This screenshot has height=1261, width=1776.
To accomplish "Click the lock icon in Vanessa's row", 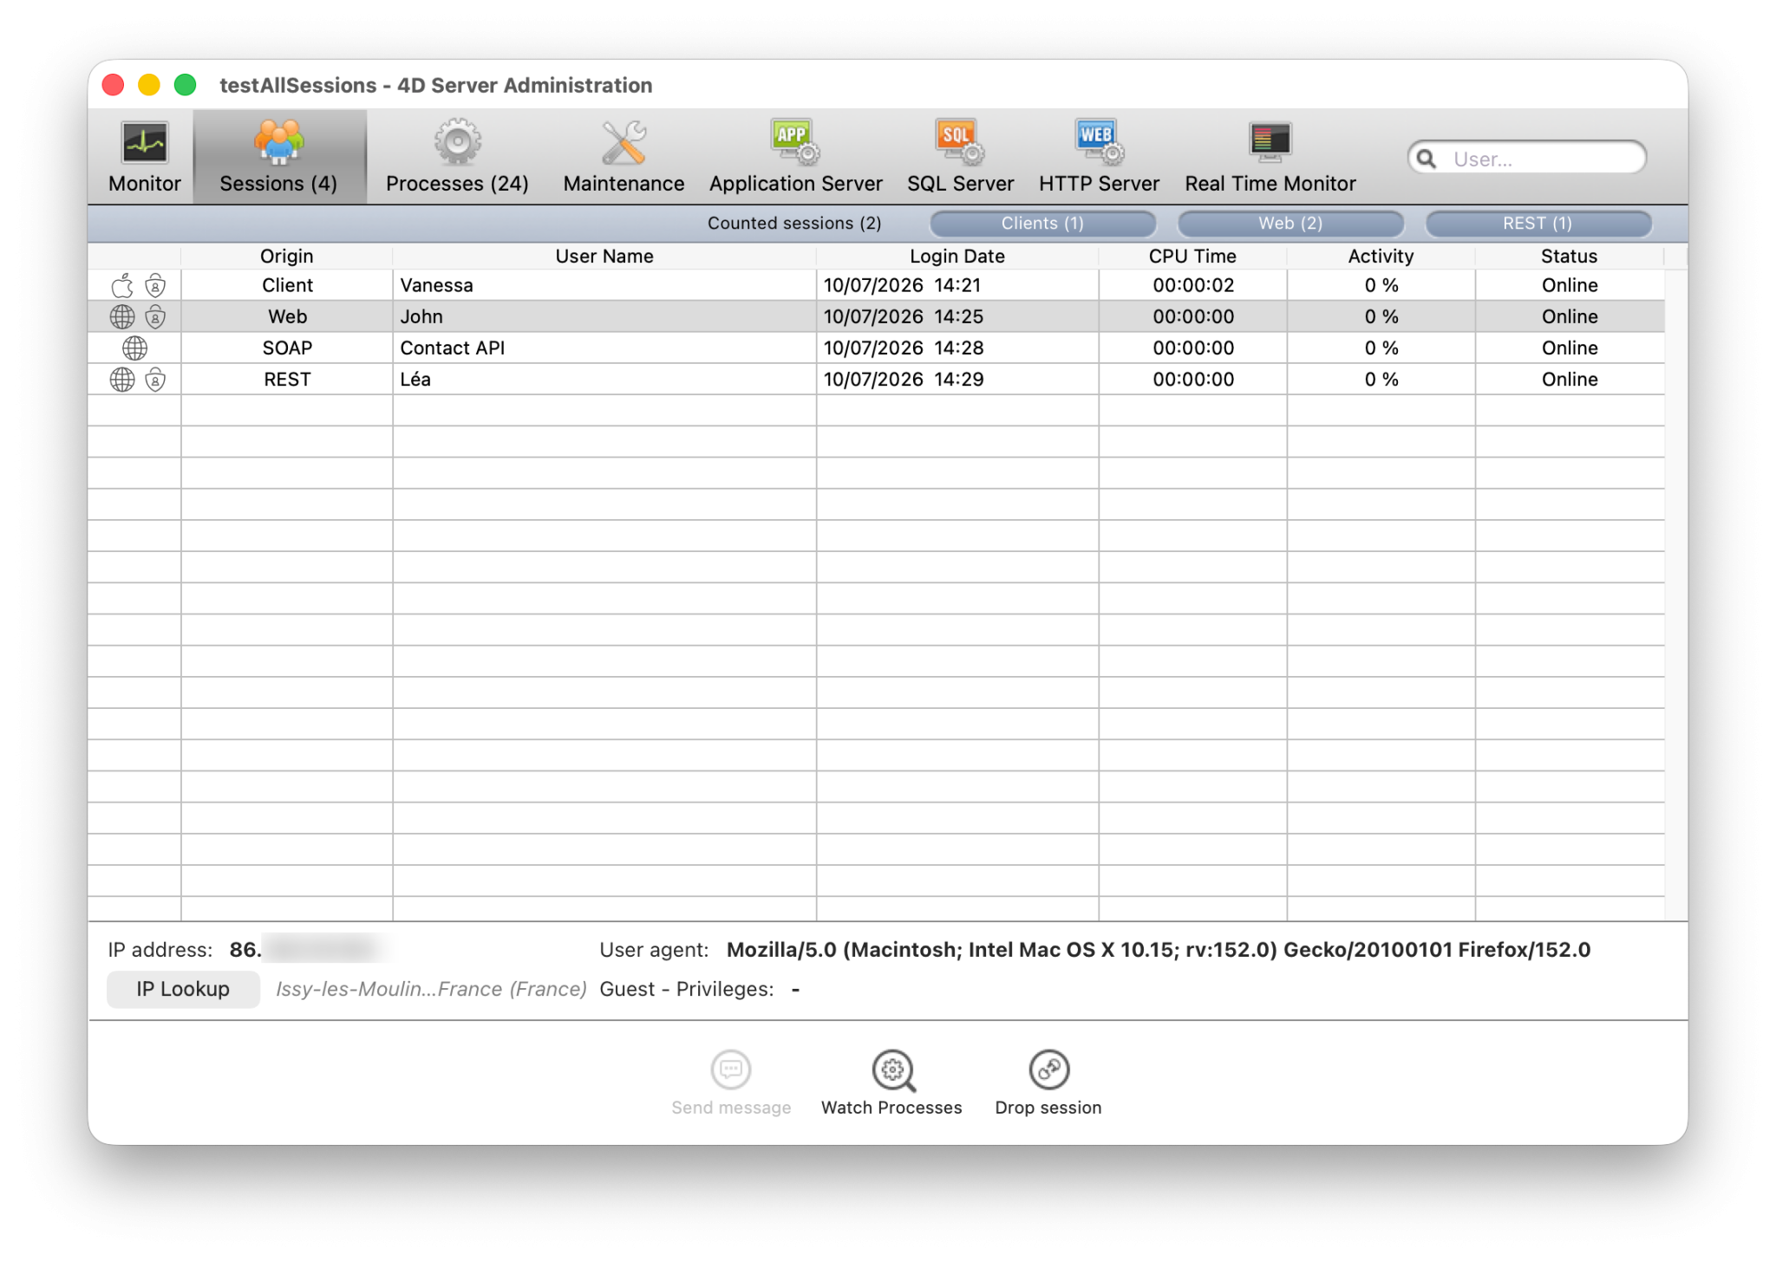I will tap(155, 285).
